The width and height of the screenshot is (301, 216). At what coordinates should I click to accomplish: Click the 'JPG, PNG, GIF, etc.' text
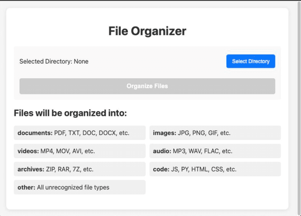point(204,133)
